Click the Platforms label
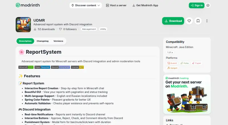Viewport: 228px width, 125px height. (172, 58)
